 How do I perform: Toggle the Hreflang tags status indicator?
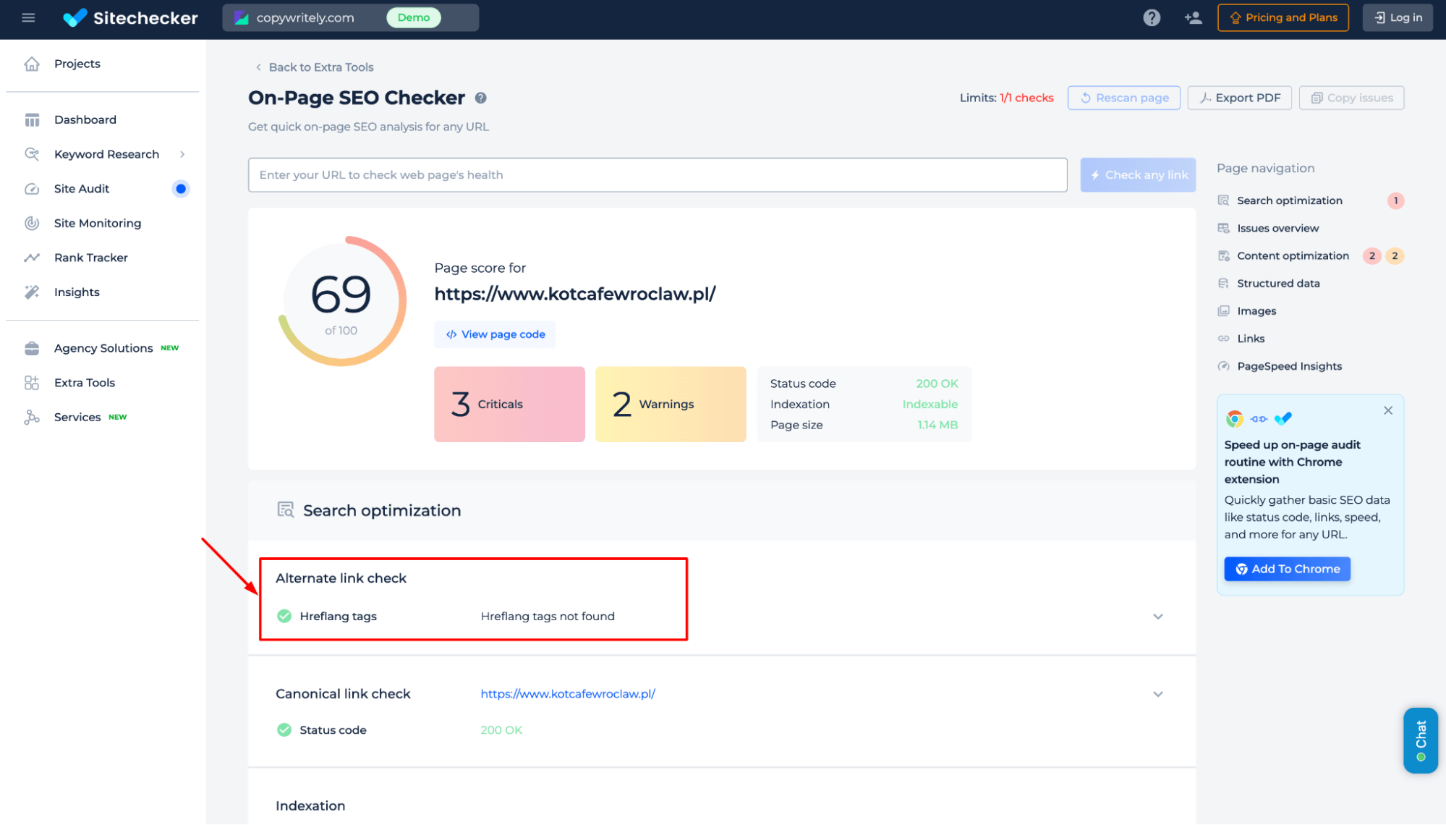point(285,617)
